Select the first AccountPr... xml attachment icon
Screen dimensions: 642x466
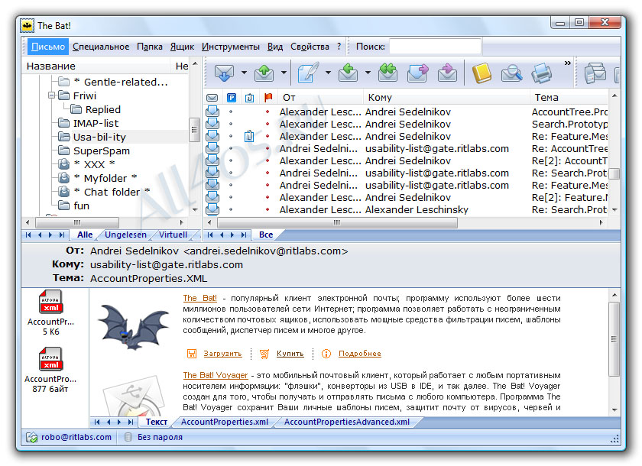click(50, 302)
